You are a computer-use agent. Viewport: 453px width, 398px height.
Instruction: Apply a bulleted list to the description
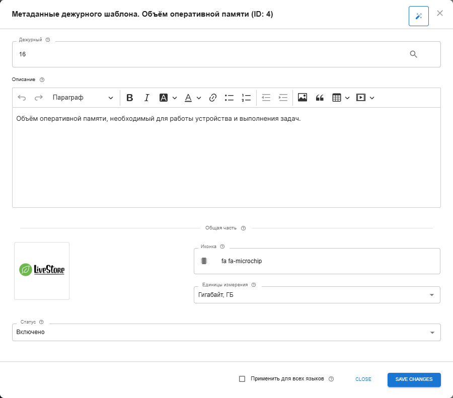[229, 98]
